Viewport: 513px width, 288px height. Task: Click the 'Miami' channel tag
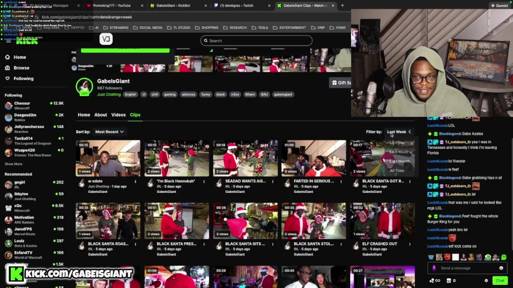pos(250,94)
